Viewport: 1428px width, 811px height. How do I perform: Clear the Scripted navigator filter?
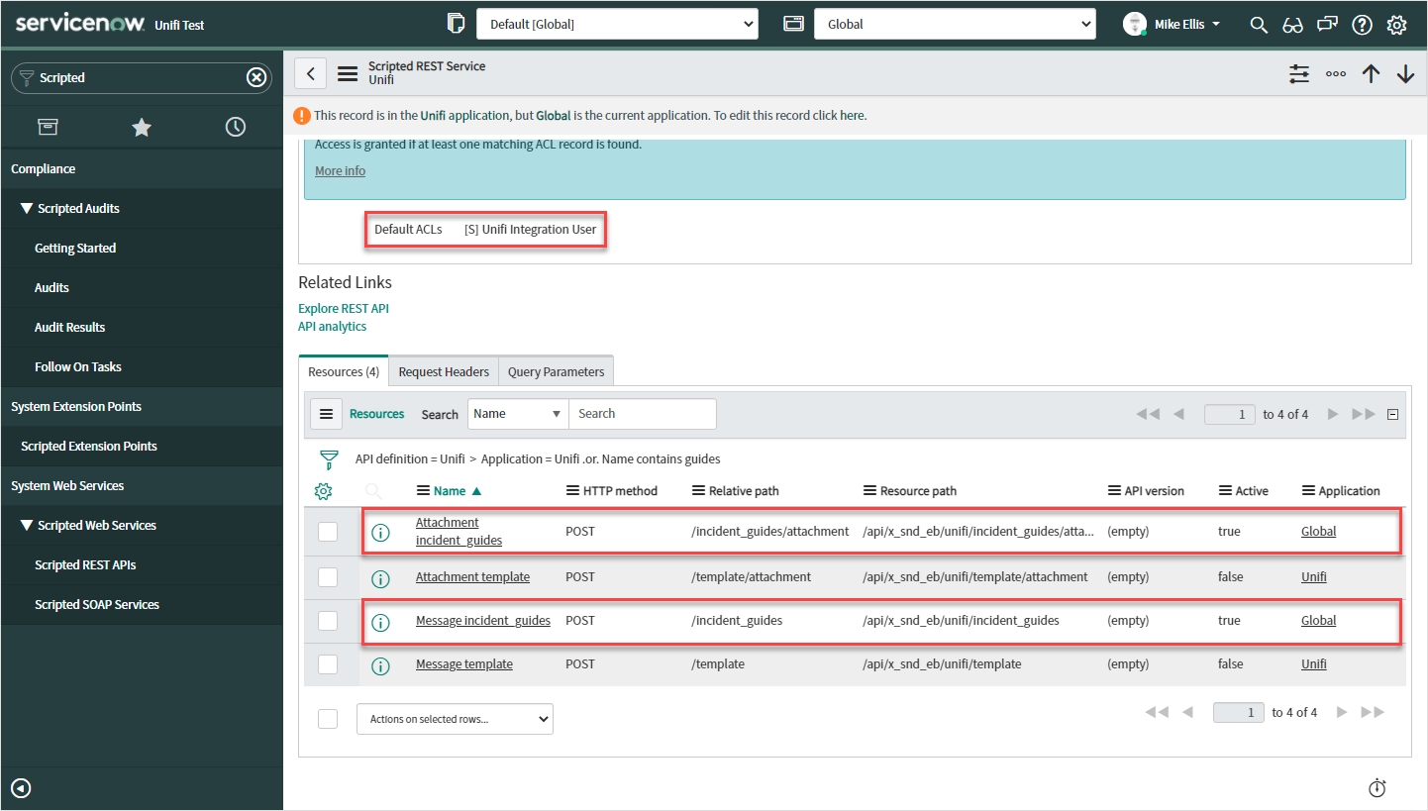tap(256, 77)
